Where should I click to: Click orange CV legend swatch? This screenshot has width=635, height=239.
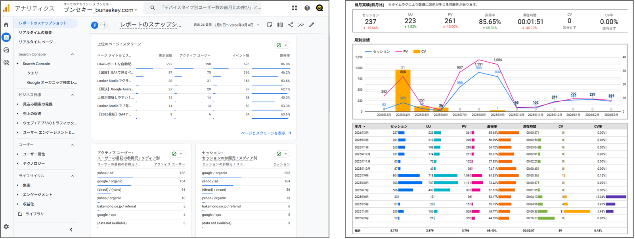click(x=416, y=51)
